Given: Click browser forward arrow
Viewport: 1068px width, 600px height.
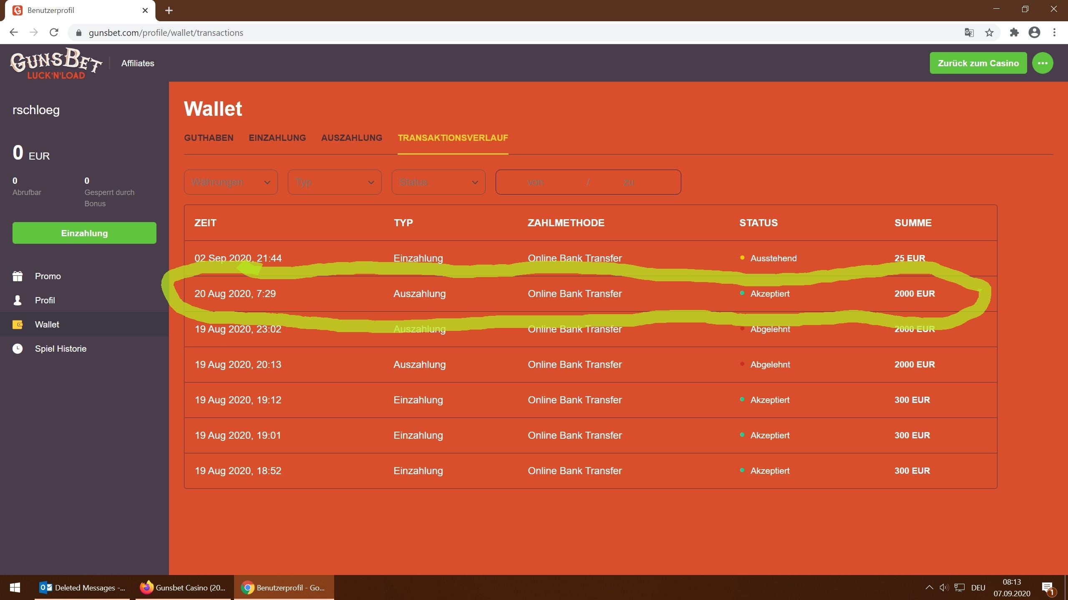Looking at the screenshot, I should point(34,32).
